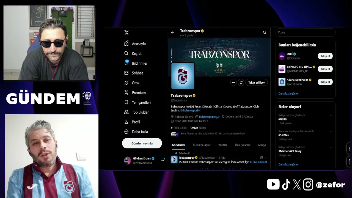Open trabzonspor.org.tr website link
The height and width of the screenshot is (198, 352).
209,117
